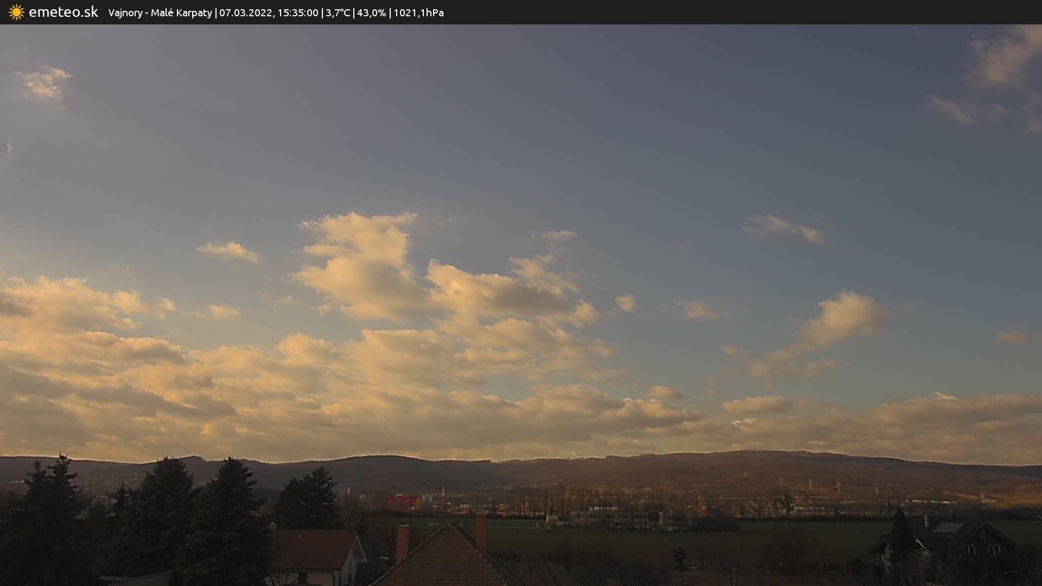This screenshot has height=586, width=1042.
Task: Click the left brick chimney near the roof
Action: (402, 543)
